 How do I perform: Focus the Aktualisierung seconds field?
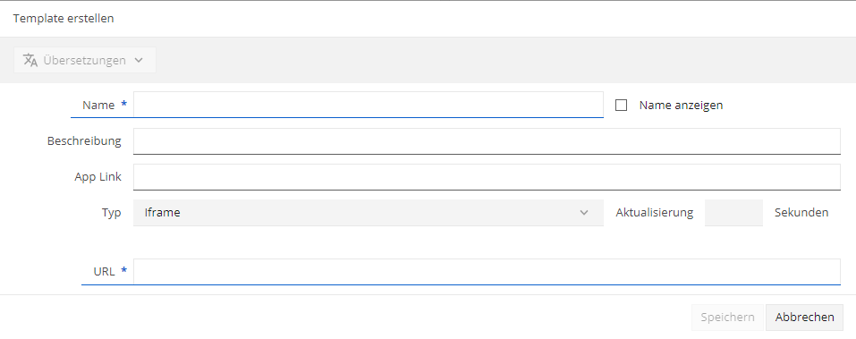[x=733, y=213]
